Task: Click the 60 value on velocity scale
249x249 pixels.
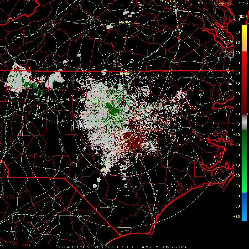Action: pyautogui.click(x=238, y=63)
